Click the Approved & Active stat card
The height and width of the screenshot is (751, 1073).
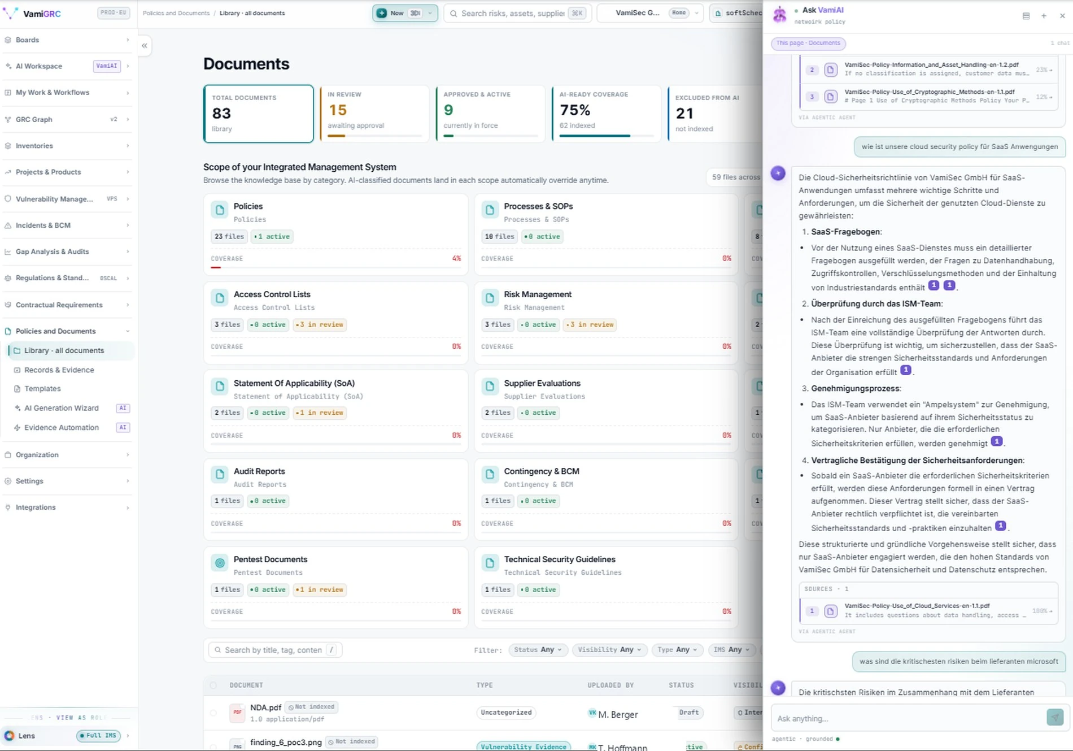[491, 114]
